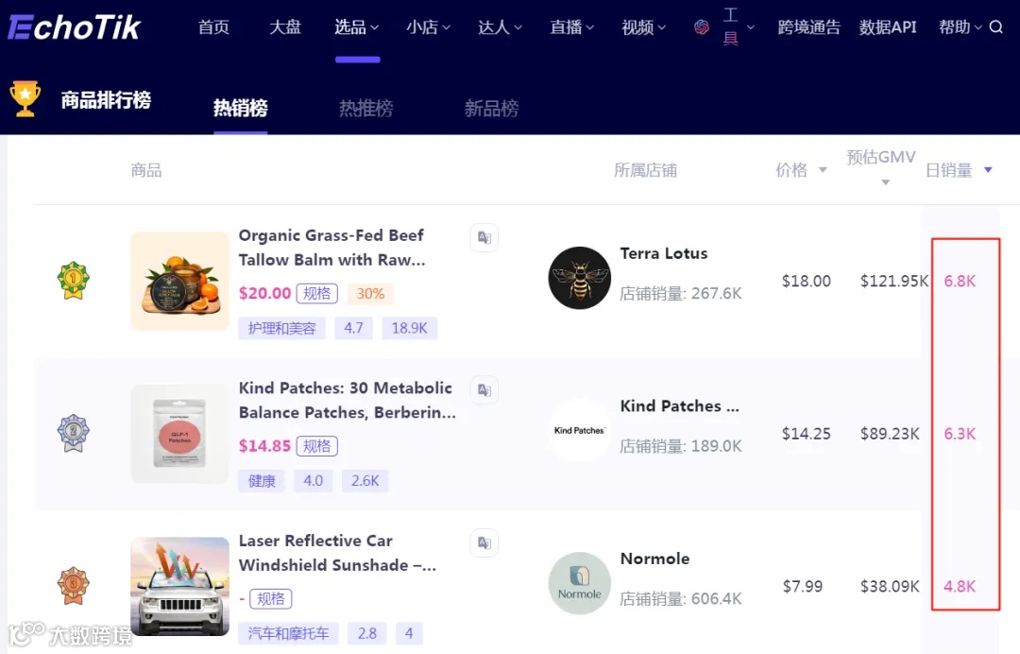The image size is (1020, 654).
Task: Click the $89.23K estimated GMV value
Action: (890, 434)
